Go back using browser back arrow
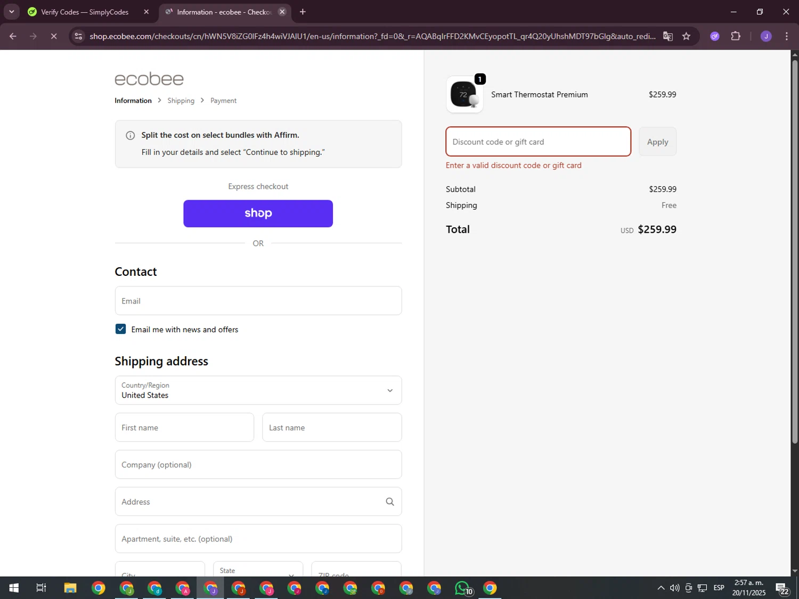This screenshot has width=799, height=599. pos(13,36)
